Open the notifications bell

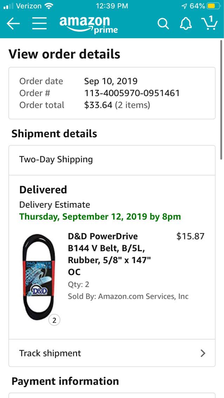click(x=186, y=23)
